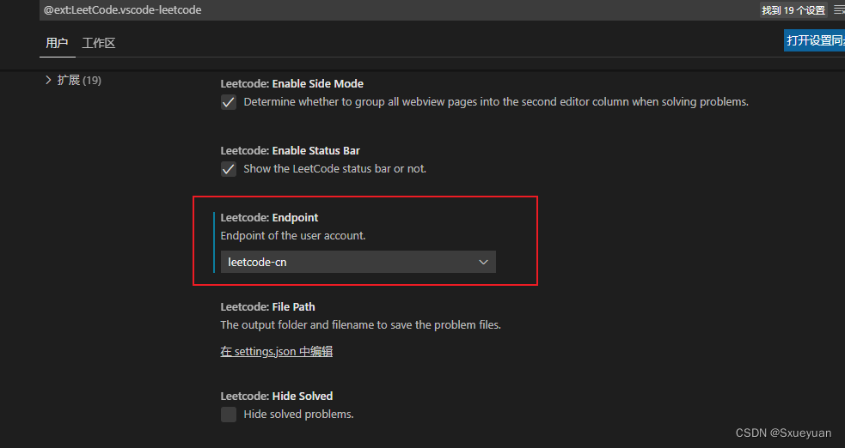
Task: Focus the settings search box with @ext:LeetCode.vscode-leetcode
Action: coord(399,9)
